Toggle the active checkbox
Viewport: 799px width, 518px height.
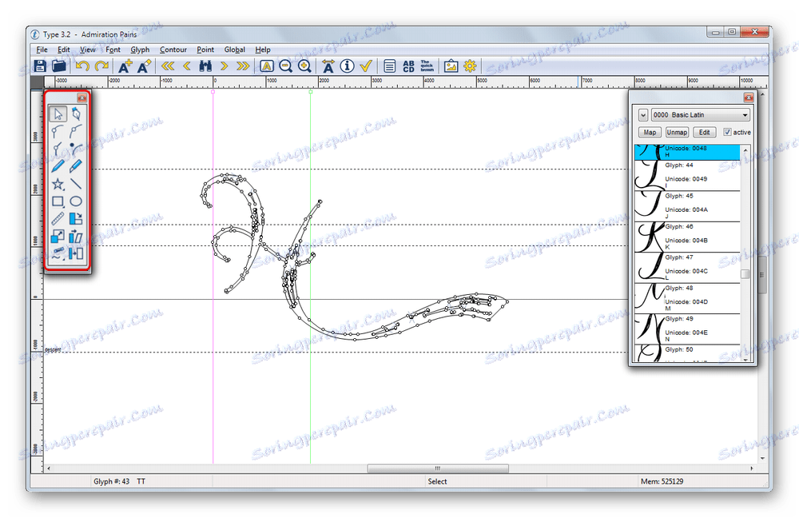[727, 133]
